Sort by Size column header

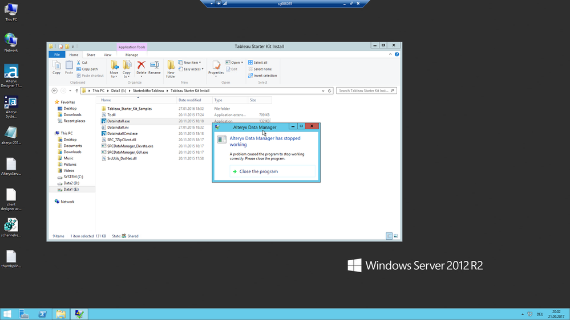pos(260,100)
